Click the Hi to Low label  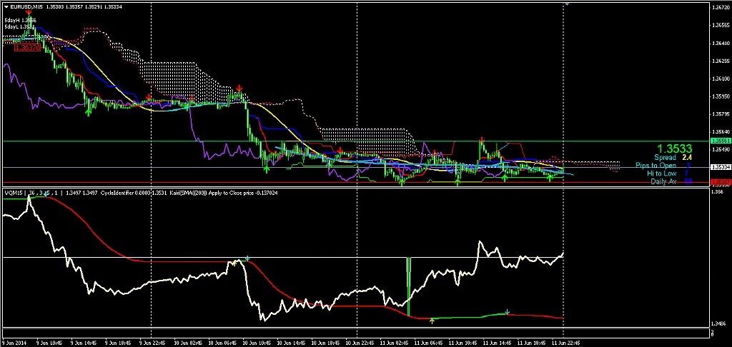pos(661,173)
